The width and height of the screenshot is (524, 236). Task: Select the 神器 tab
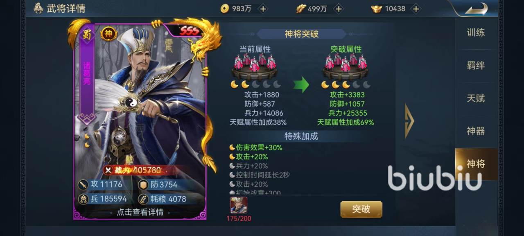point(476,131)
